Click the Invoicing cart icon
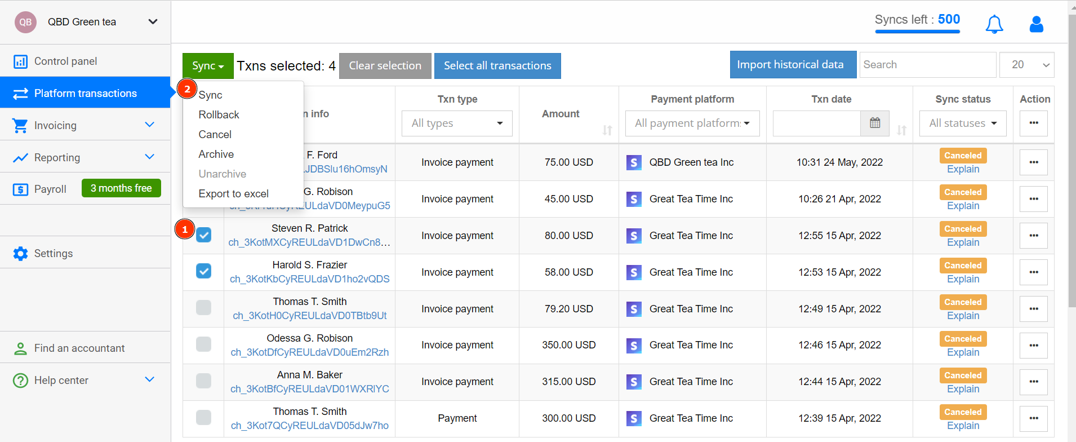 coord(20,126)
